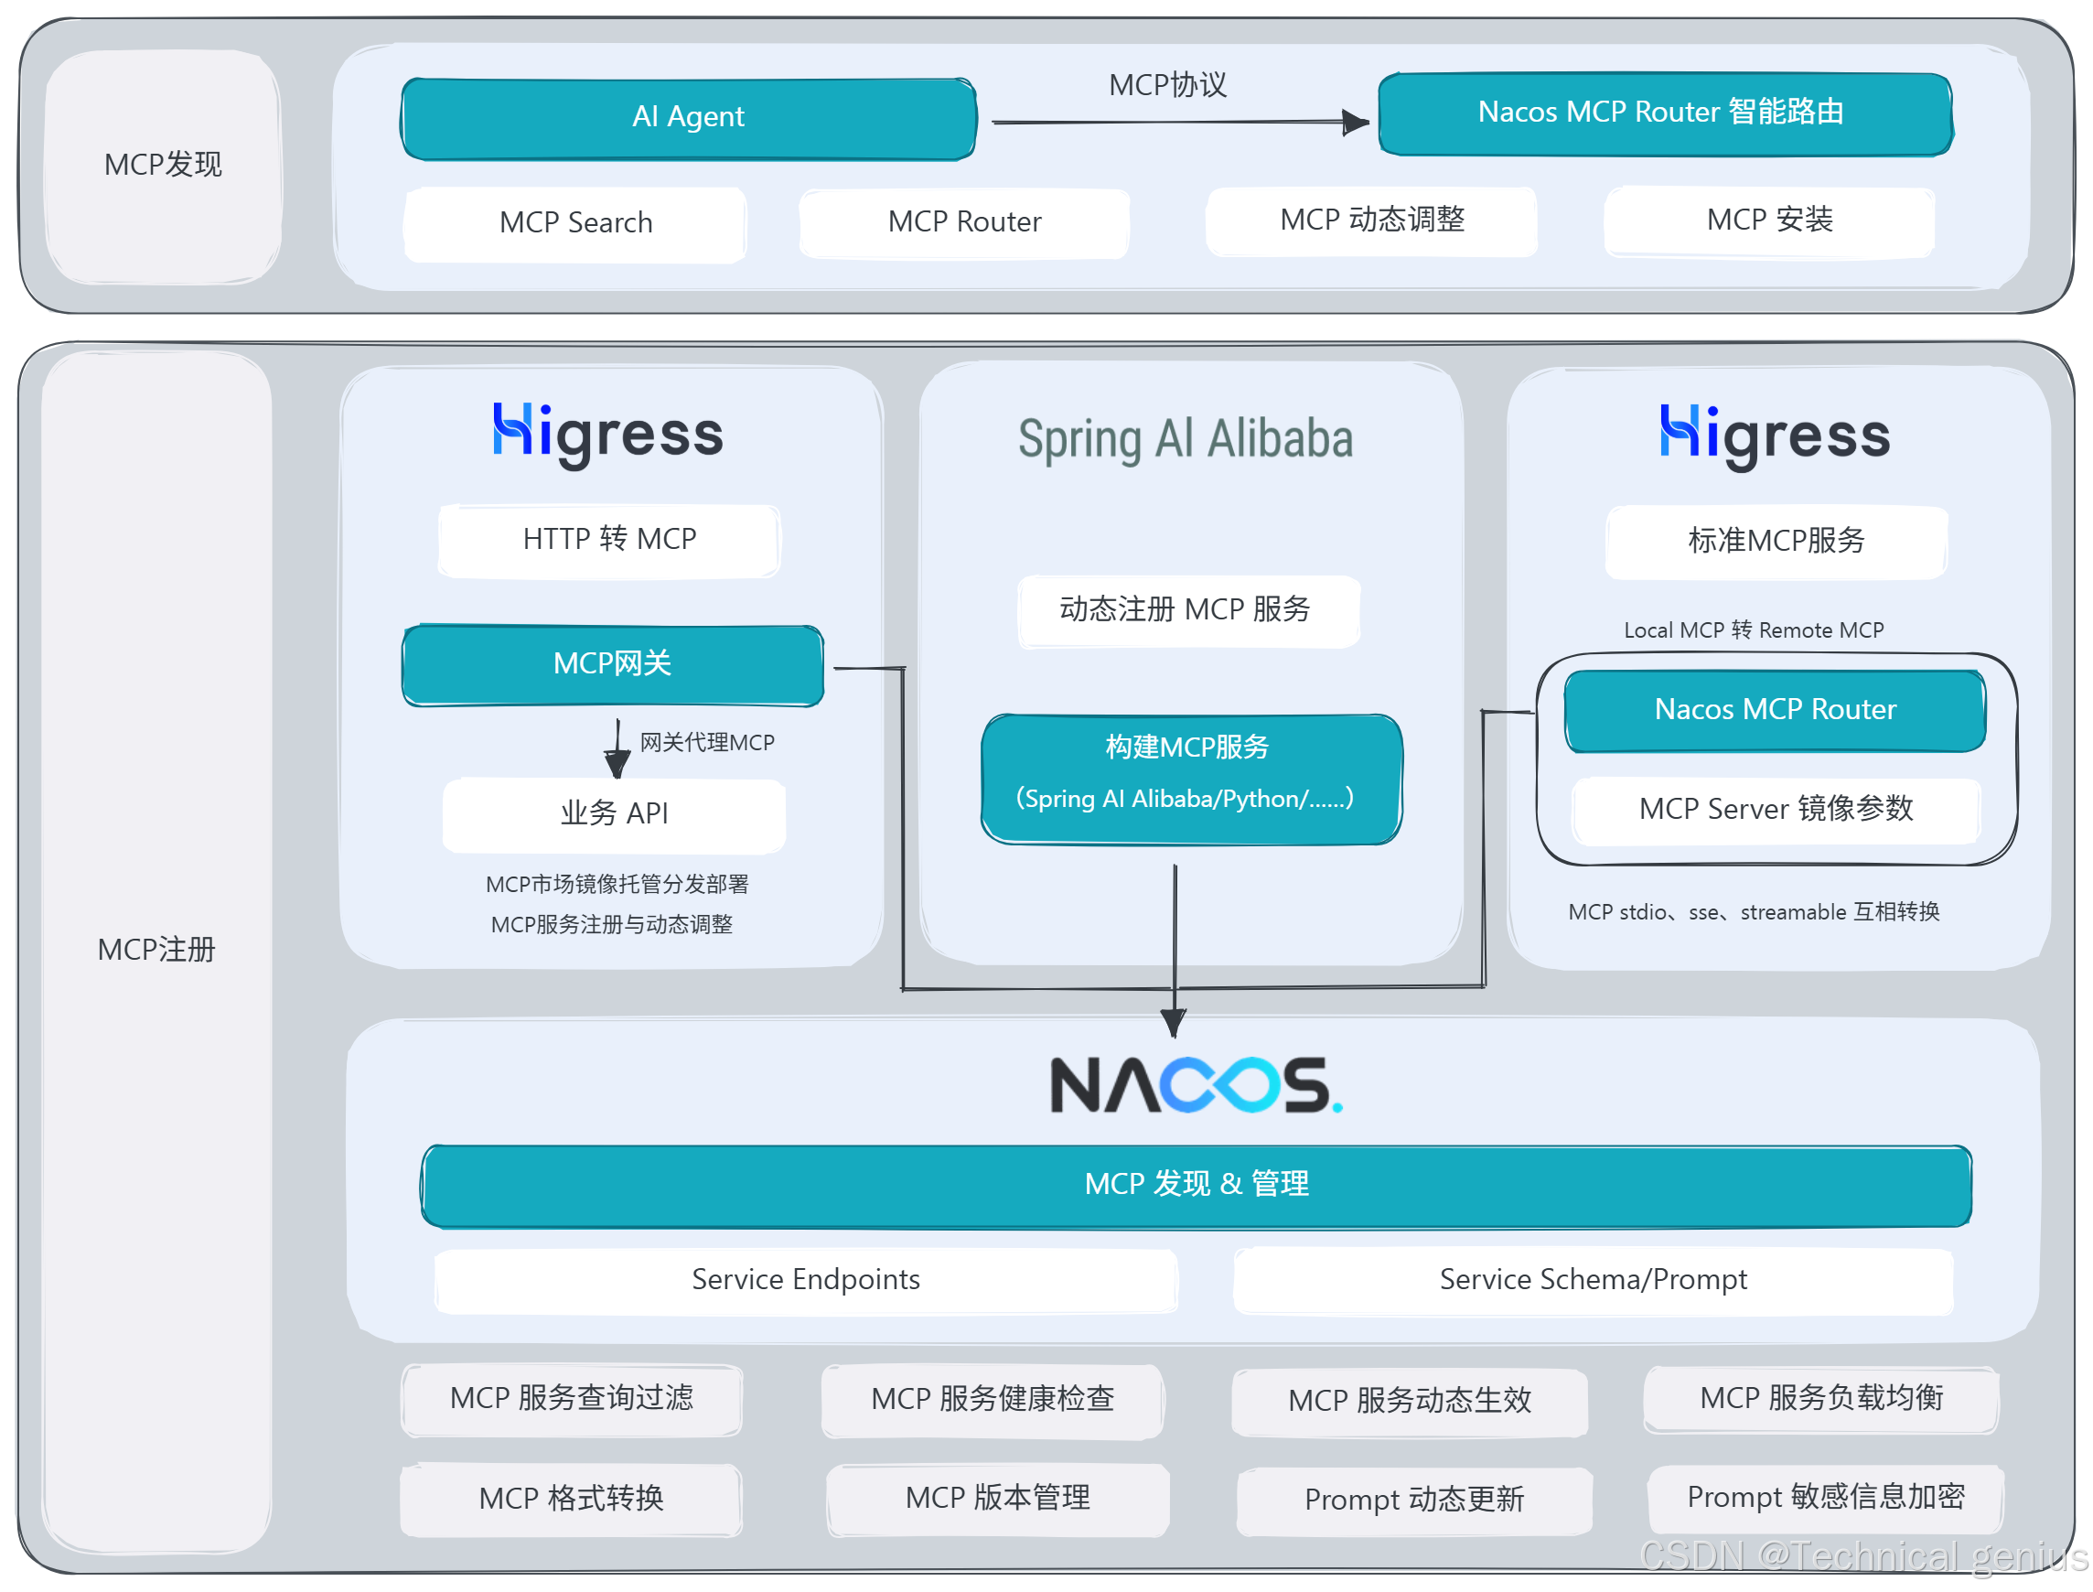This screenshot has height=1592, width=2093.
Task: Click the AI Agent box
Action: pyautogui.click(x=688, y=117)
